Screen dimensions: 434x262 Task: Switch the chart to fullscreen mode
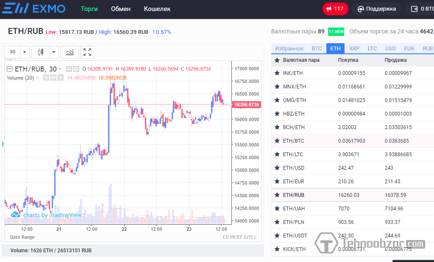click(87, 52)
